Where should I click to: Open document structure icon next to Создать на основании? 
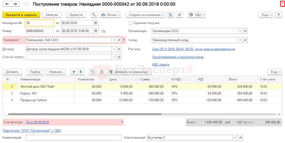tap(170, 15)
